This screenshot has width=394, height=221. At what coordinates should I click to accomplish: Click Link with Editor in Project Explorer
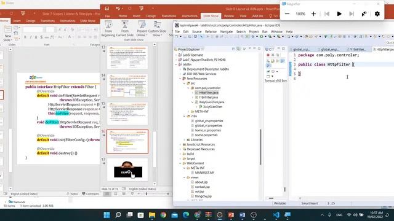(238, 49)
